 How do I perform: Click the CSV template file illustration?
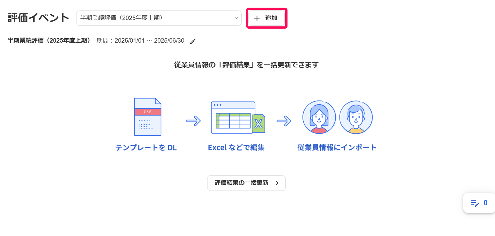point(148,117)
